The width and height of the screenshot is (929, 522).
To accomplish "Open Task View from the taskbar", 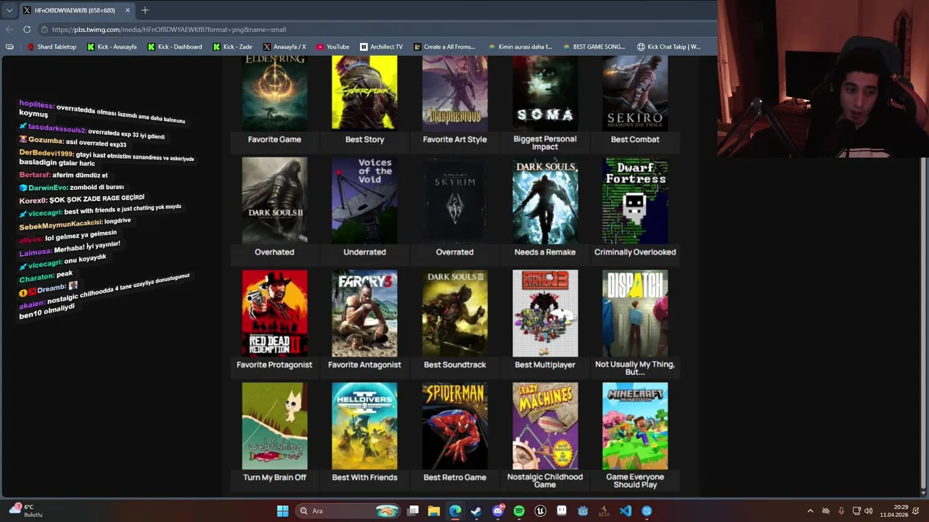I will pos(413,511).
